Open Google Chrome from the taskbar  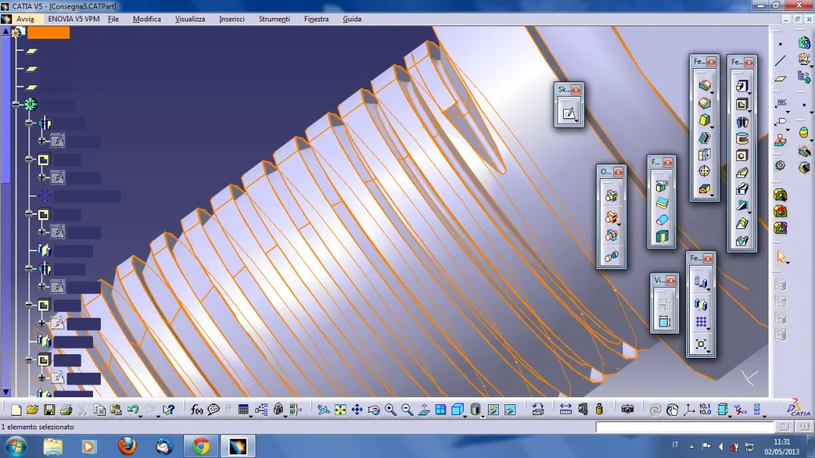(x=200, y=446)
